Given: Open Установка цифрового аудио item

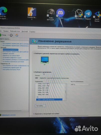Looking at the screenshot, I should click(12, 57).
